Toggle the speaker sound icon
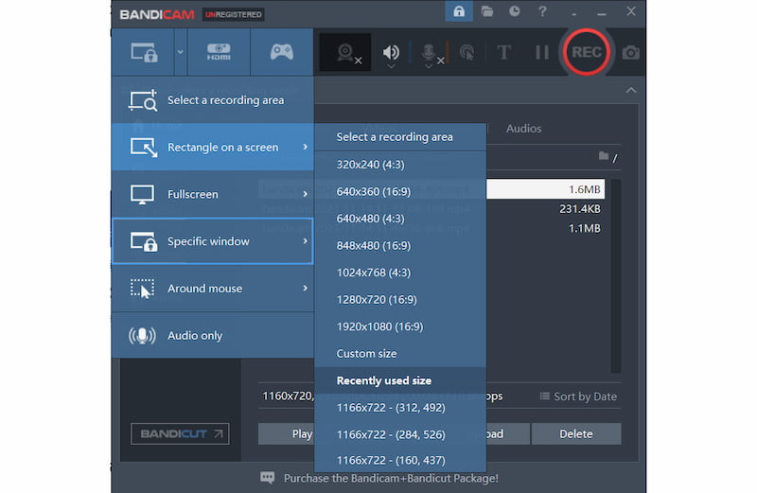This screenshot has width=757, height=493. coord(391,53)
